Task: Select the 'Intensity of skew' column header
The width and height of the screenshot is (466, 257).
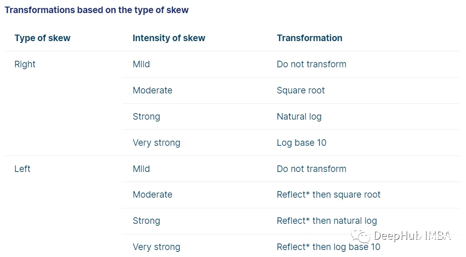Action: click(x=169, y=38)
